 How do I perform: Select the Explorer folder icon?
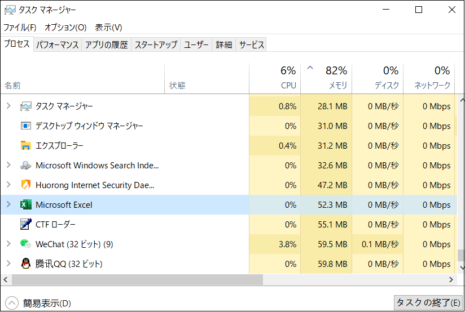(x=26, y=146)
